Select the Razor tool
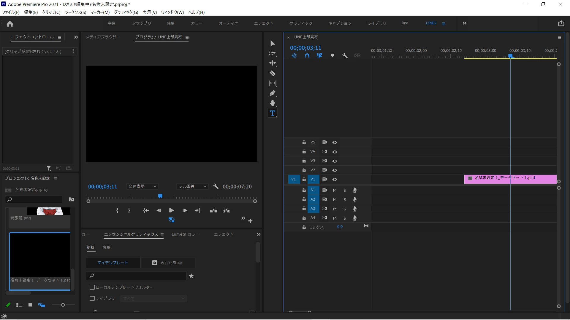The width and height of the screenshot is (570, 320). point(272,73)
